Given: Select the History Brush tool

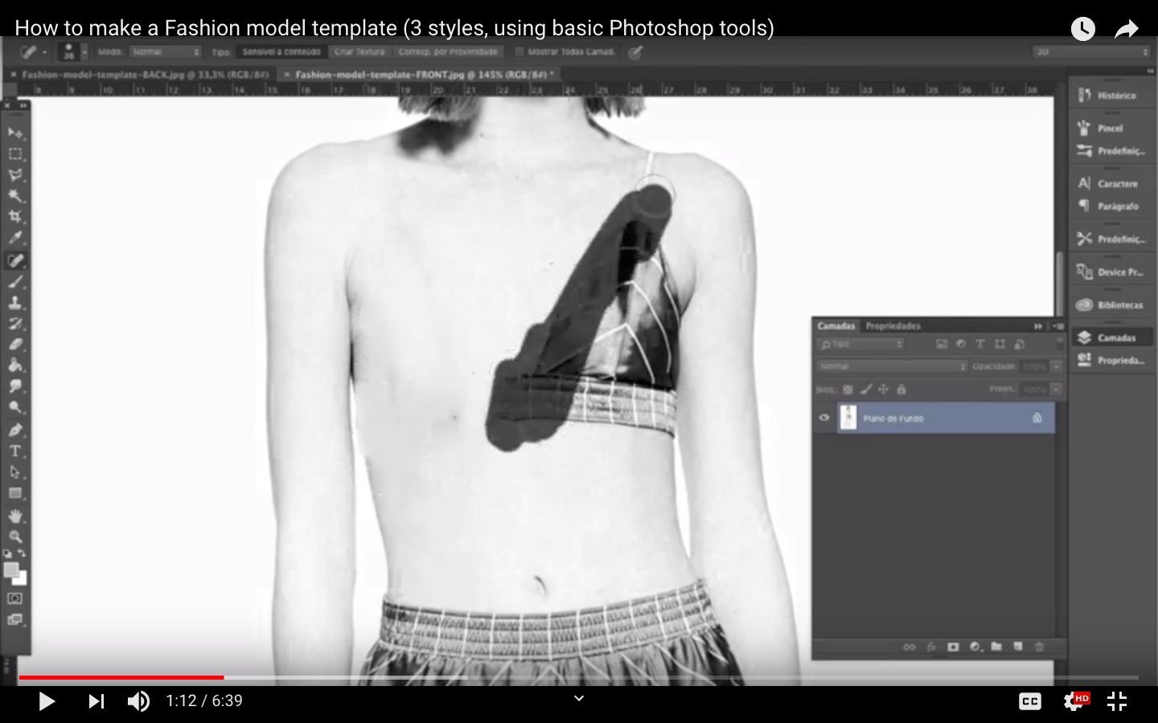Looking at the screenshot, I should 15,324.
